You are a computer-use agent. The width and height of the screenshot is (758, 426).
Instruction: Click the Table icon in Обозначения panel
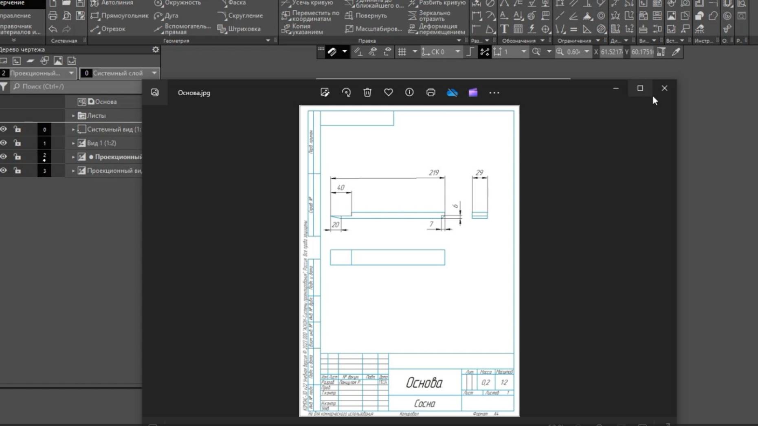(x=518, y=29)
